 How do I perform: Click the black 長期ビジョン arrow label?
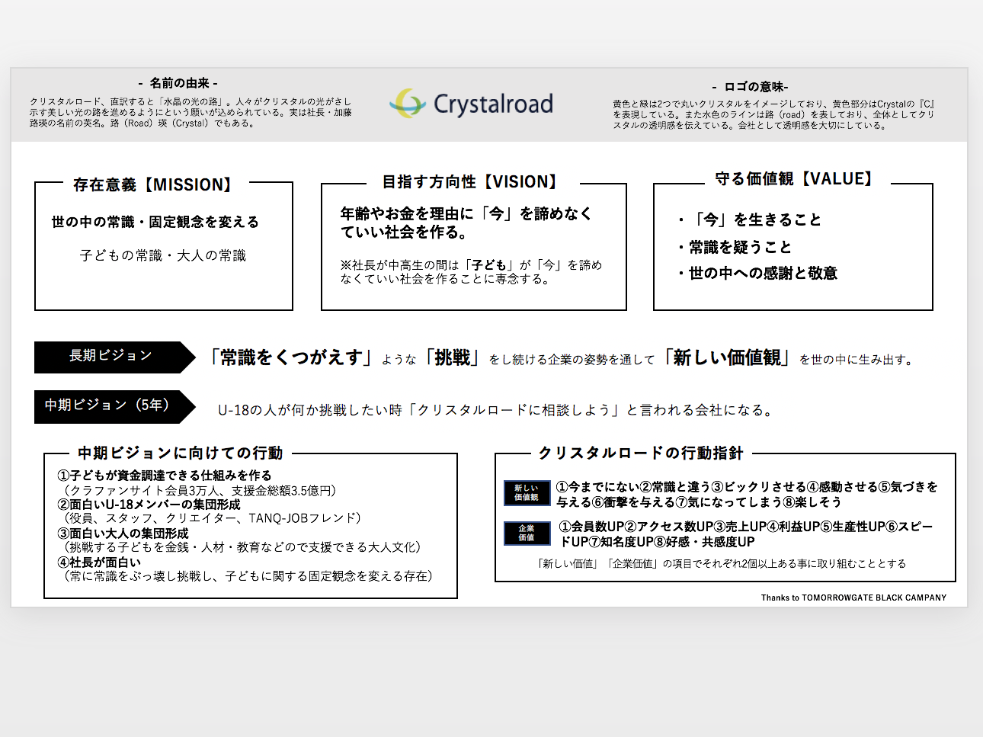click(114, 357)
